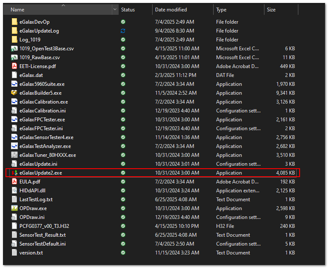The image size is (328, 268).
Task: Click the eGalaxCalibration.ini gear icon
Action: (14, 111)
